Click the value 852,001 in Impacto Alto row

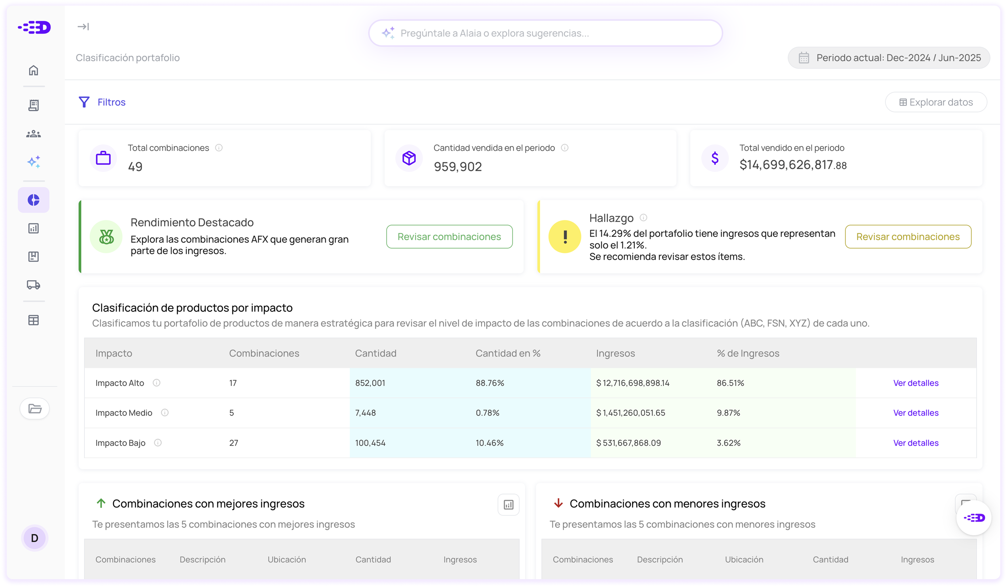[x=370, y=383]
